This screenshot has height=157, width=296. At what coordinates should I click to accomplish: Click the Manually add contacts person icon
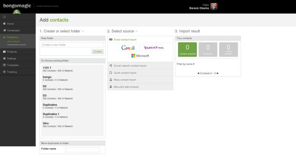coord(111,87)
